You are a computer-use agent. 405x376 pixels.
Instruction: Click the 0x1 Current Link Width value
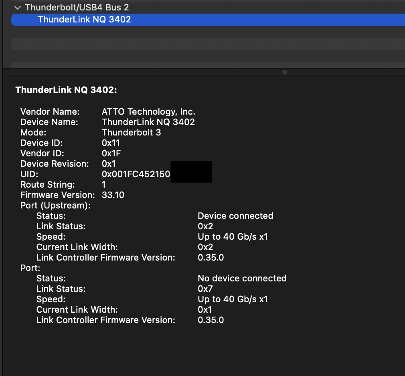pos(205,309)
